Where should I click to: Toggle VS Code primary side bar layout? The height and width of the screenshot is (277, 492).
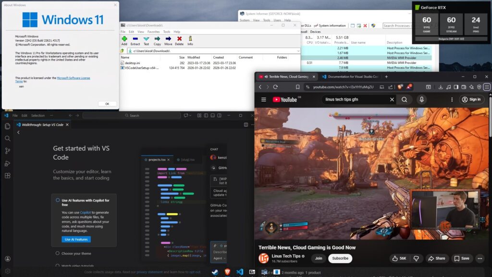coord(206,115)
